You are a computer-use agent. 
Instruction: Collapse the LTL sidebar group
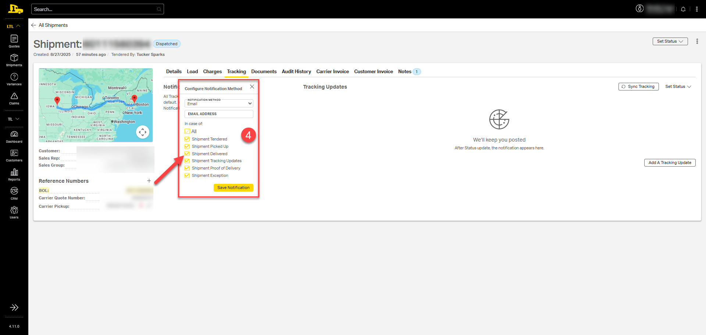14,26
